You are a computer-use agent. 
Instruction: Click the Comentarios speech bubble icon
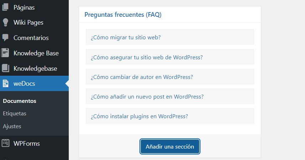point(5,37)
